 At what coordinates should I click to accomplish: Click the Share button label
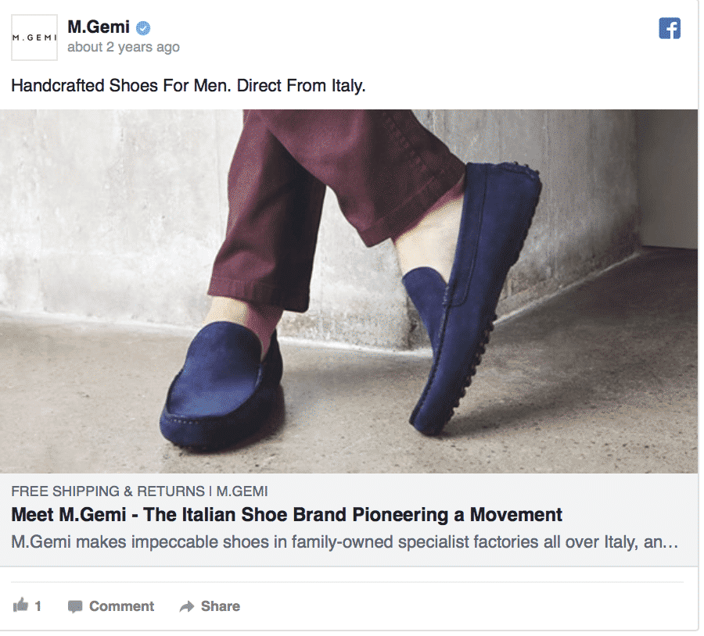click(x=221, y=606)
